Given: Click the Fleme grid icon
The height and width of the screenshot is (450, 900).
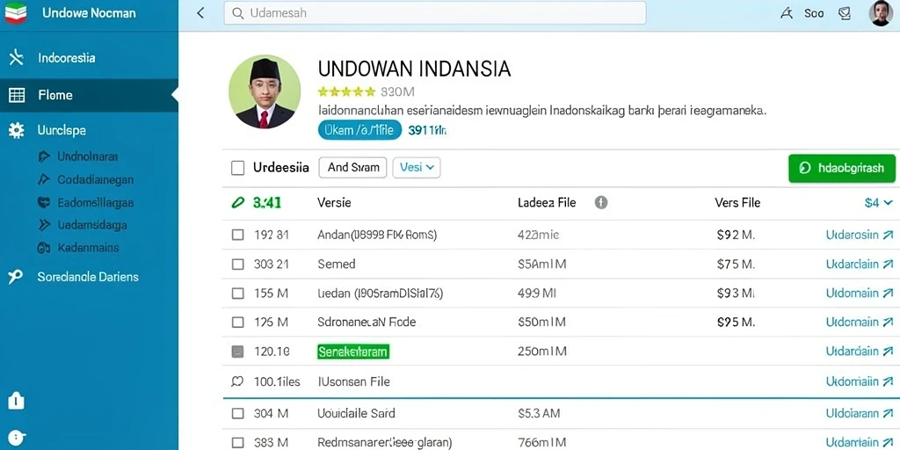Looking at the screenshot, I should [x=17, y=95].
